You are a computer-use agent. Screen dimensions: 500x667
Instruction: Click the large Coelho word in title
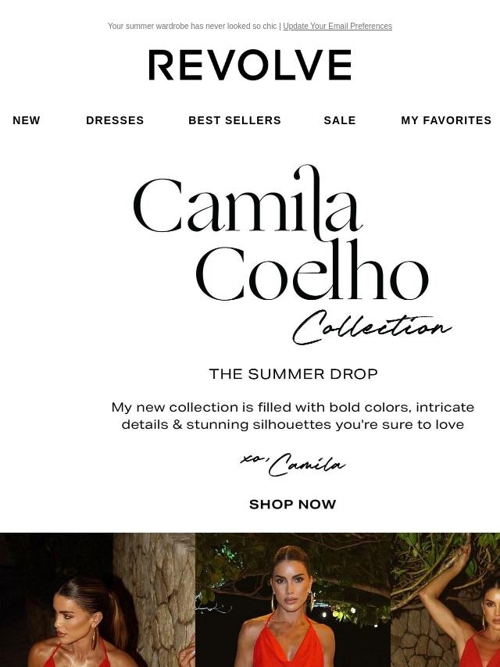click(312, 270)
